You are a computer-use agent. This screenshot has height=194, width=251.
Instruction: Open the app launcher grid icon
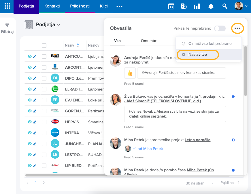(7, 6)
